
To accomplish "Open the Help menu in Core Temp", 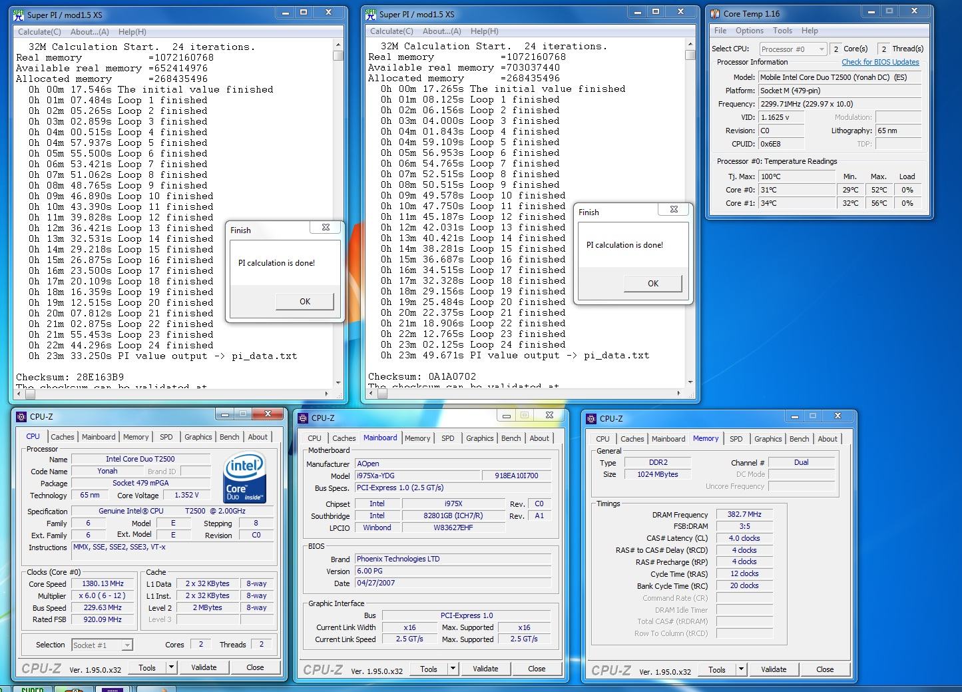I will [810, 31].
